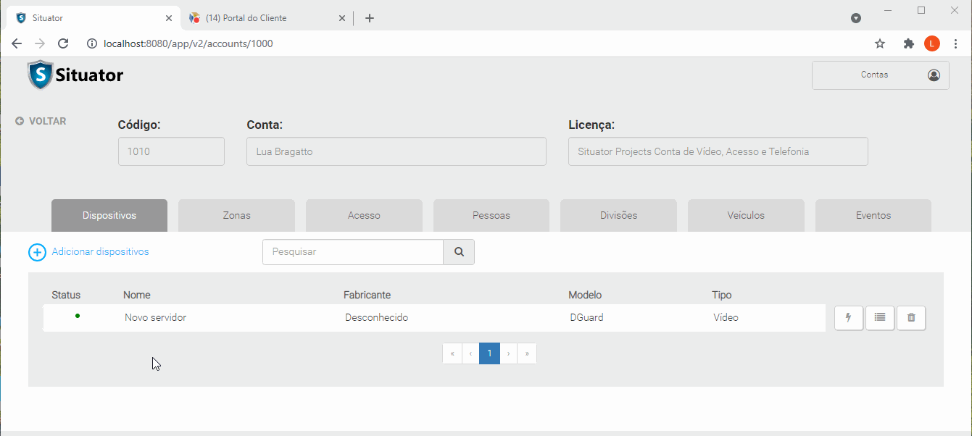Select the Eventos tab
972x436 pixels.
pos(873,215)
